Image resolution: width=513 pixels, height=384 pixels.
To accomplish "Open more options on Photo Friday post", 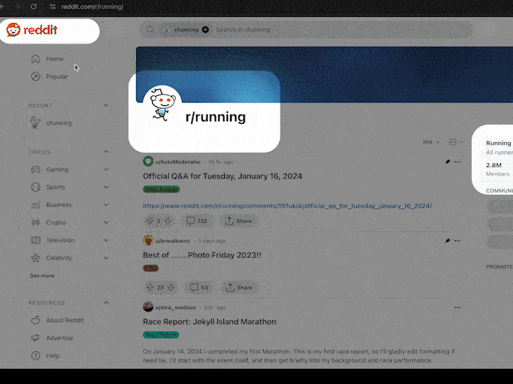I will click(457, 240).
